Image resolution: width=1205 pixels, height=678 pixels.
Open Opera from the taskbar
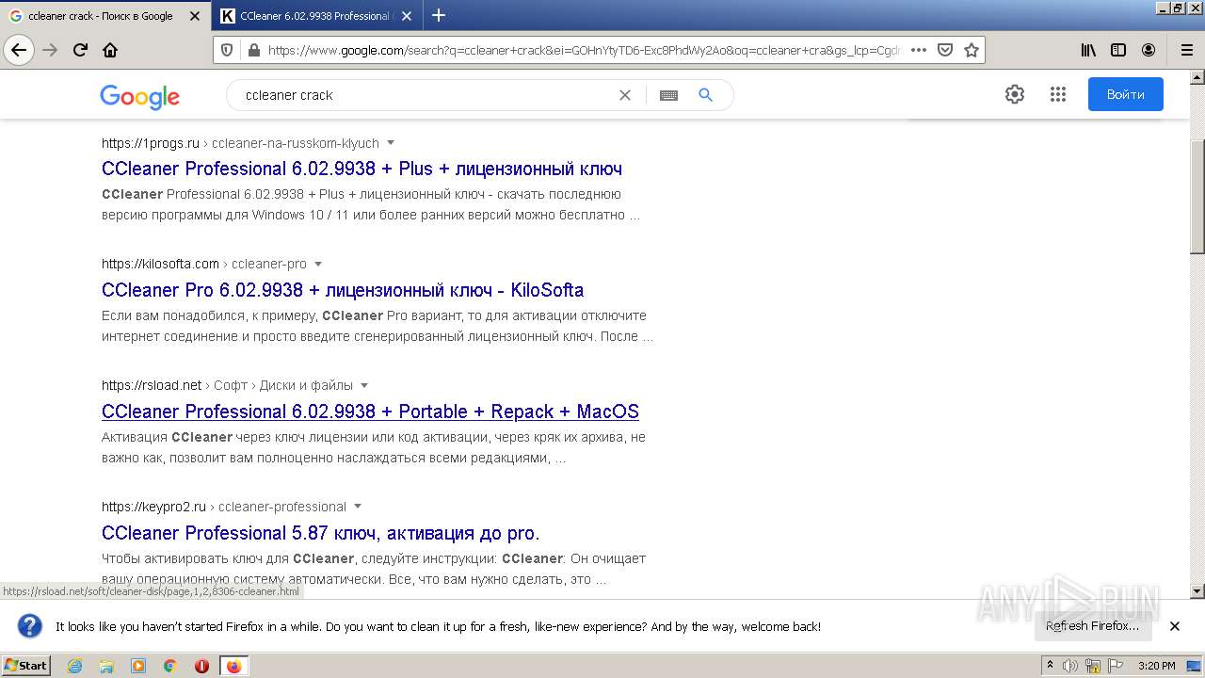coord(201,666)
